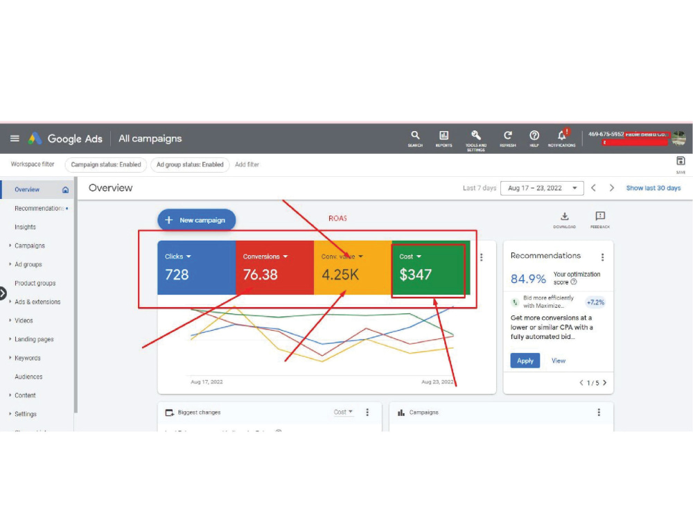Click Show last 30 days link
This screenshot has width=693, height=520.
click(x=653, y=188)
